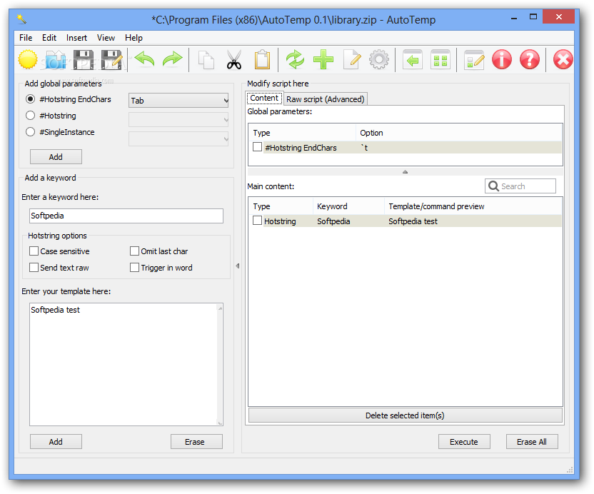
Task: Switch to Raw script (Advanced) tab
Action: [x=325, y=99]
